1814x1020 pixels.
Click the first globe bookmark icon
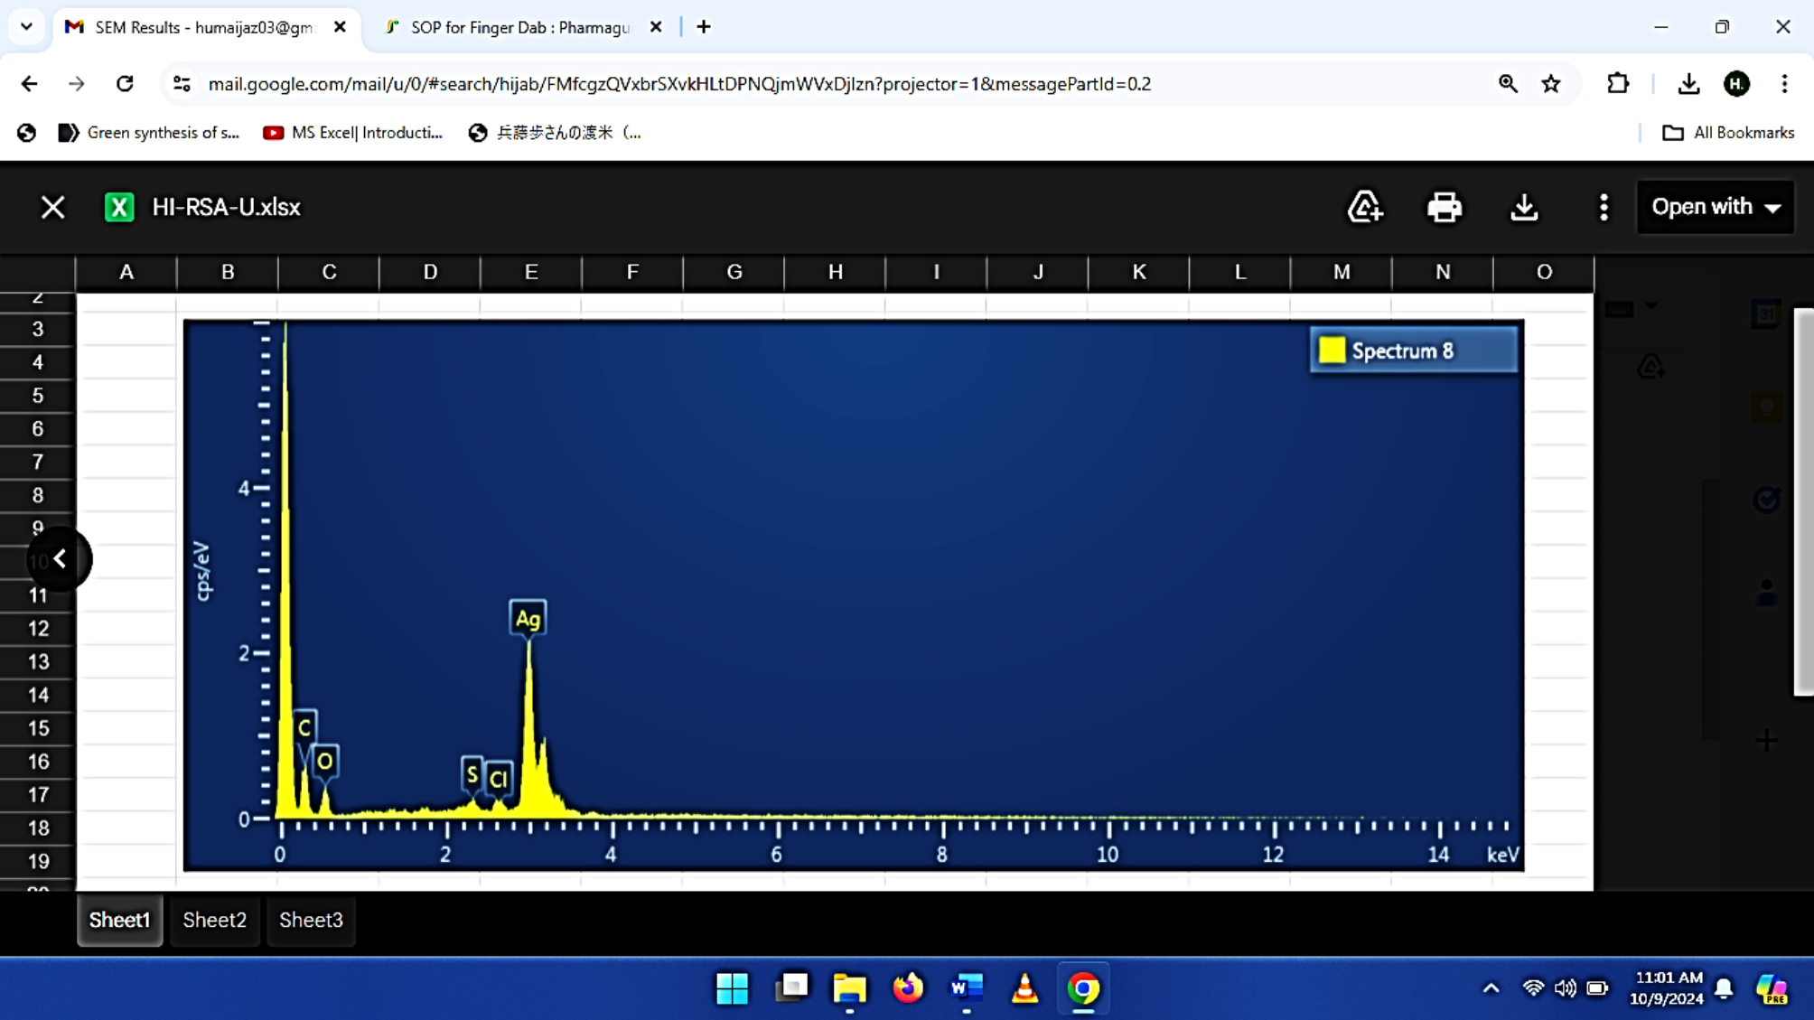pos(26,133)
